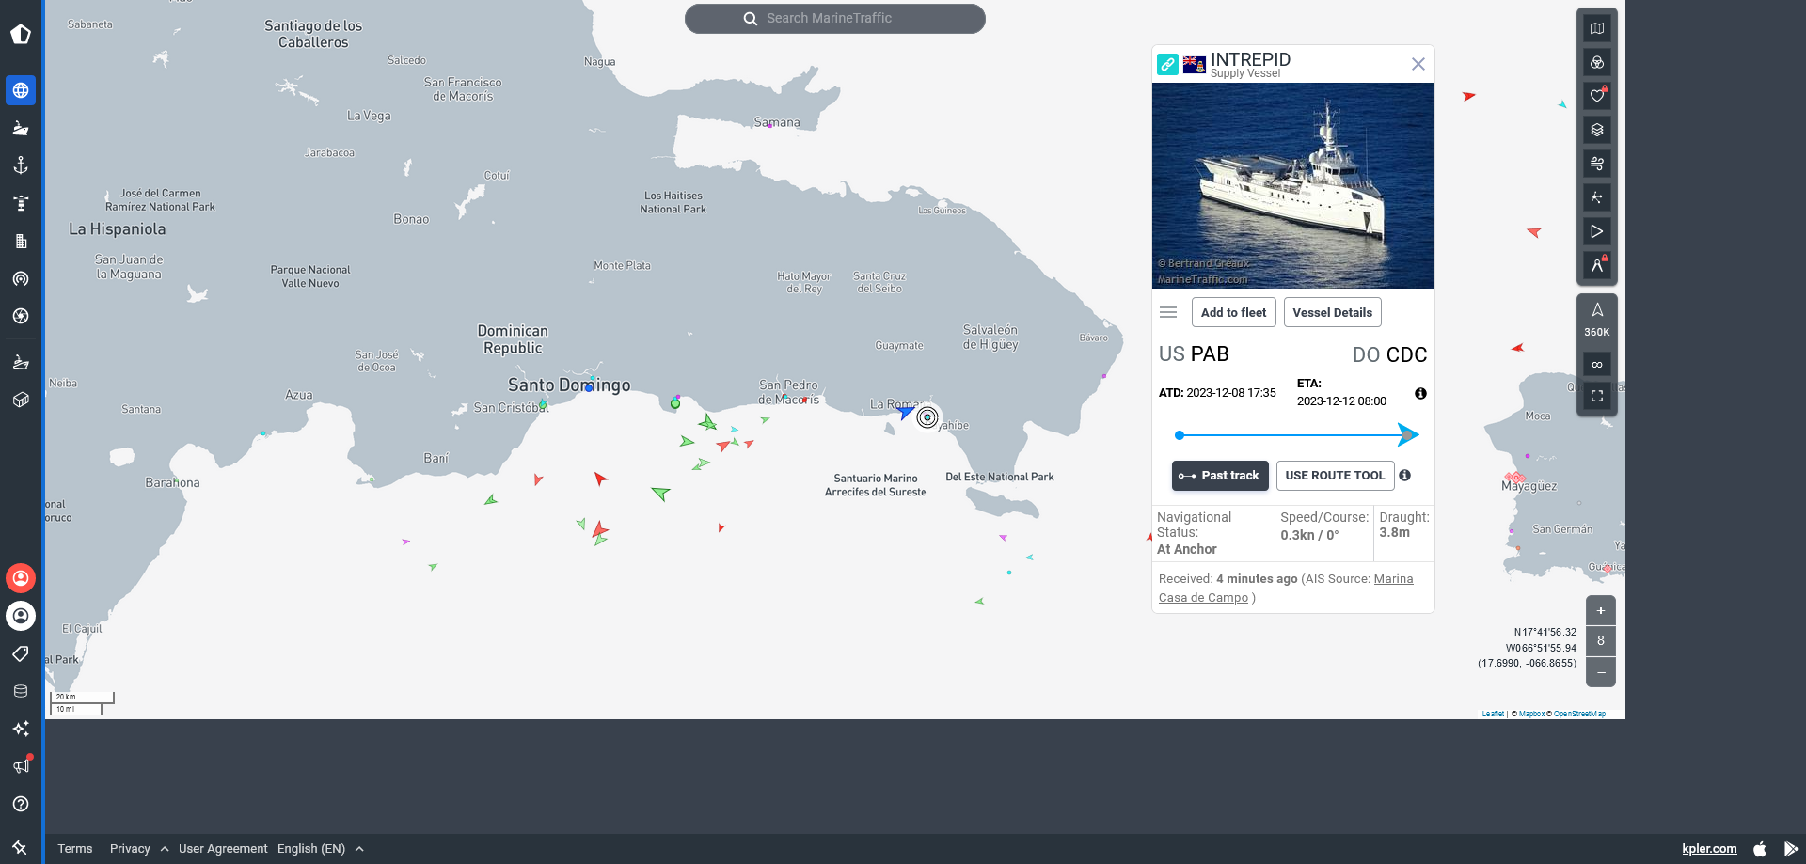
Task: Click the Past track button
Action: [x=1220, y=476]
